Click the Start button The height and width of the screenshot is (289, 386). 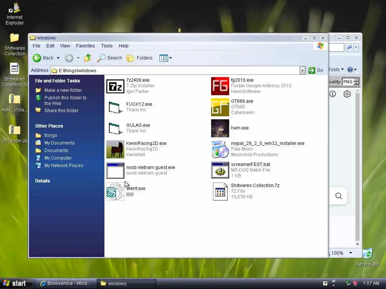click(x=16, y=283)
